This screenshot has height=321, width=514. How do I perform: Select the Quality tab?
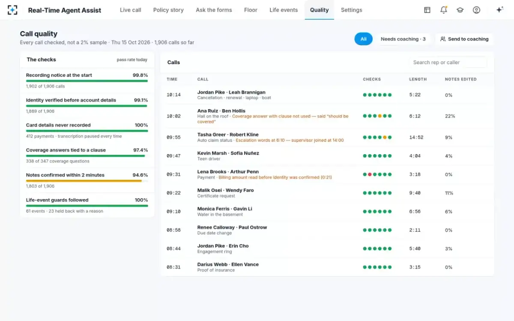319,10
